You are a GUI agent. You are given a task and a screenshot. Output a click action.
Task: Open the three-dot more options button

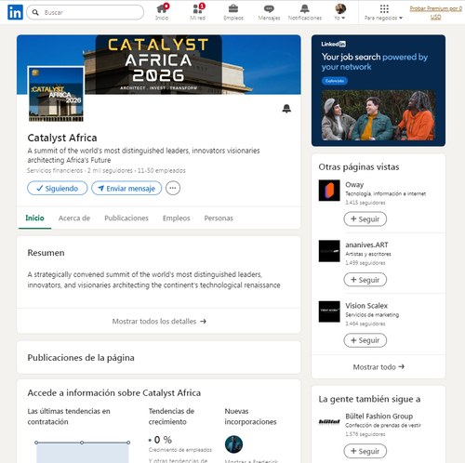173,188
